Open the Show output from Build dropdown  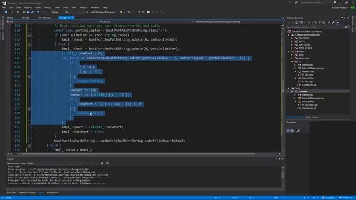pyautogui.click(x=55, y=163)
